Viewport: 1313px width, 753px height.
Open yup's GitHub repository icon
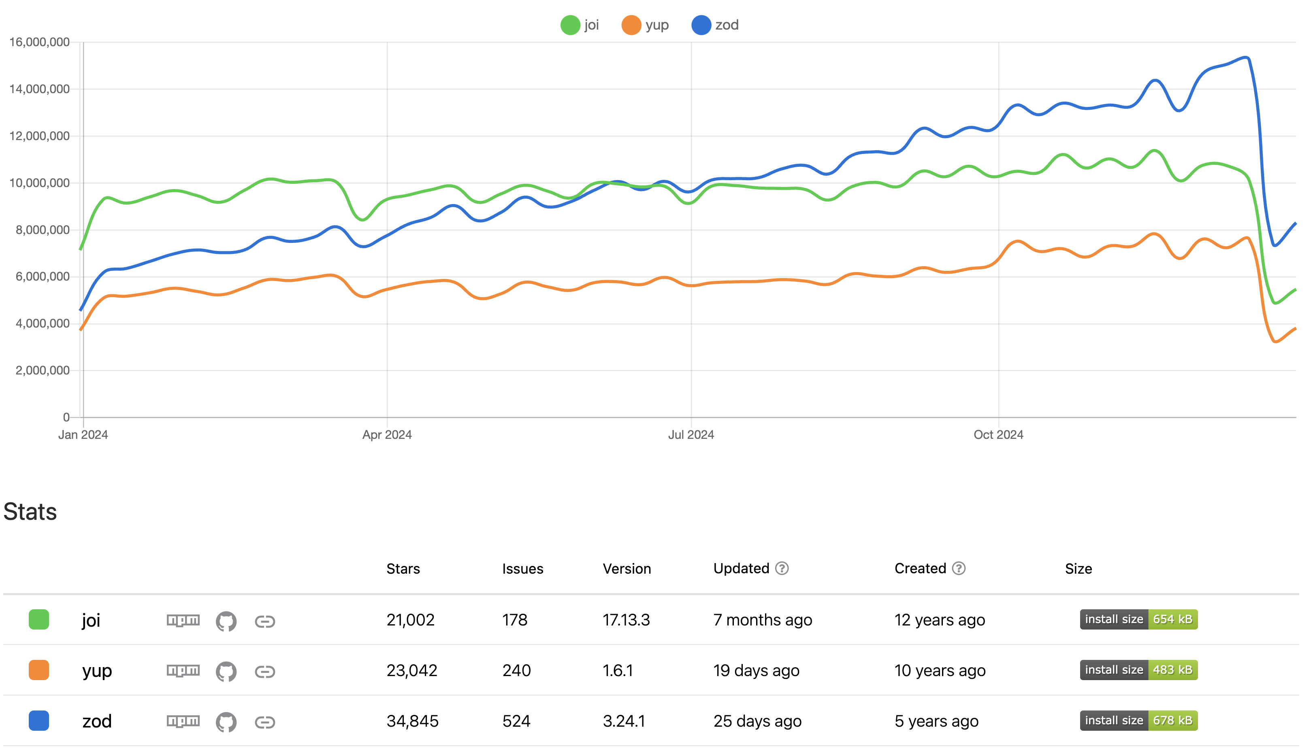point(226,671)
